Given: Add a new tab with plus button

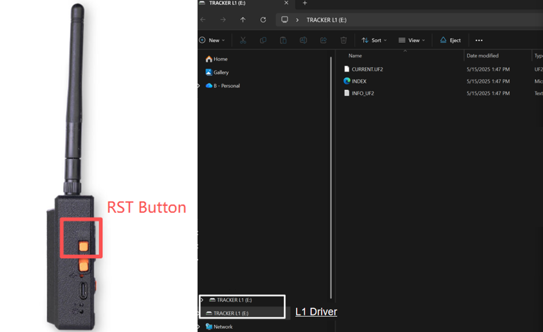Looking at the screenshot, I should [x=305, y=3].
